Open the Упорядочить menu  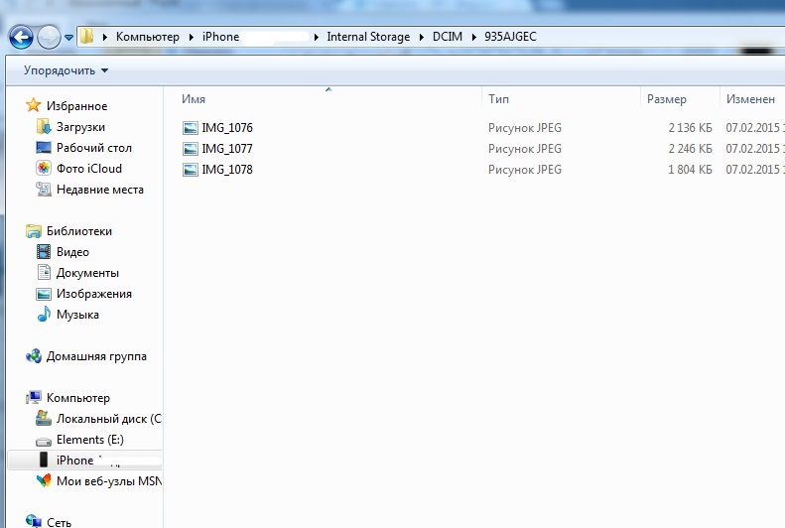(65, 70)
